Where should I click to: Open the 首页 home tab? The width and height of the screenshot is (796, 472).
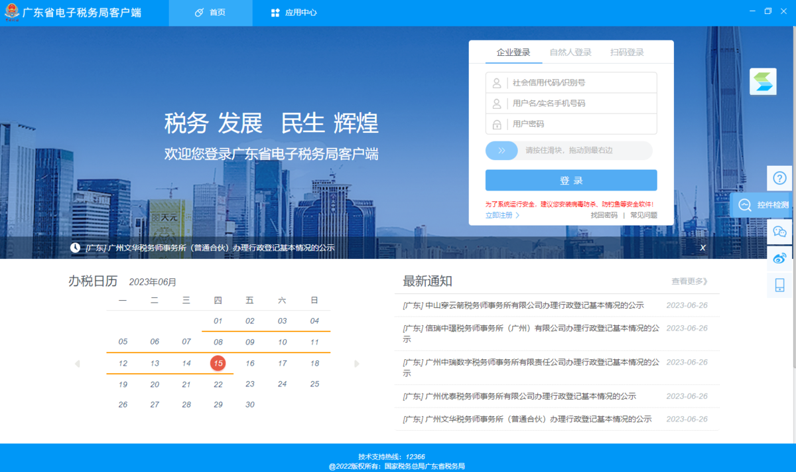tap(210, 13)
